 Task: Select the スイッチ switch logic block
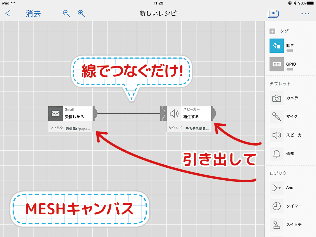(x=277, y=224)
